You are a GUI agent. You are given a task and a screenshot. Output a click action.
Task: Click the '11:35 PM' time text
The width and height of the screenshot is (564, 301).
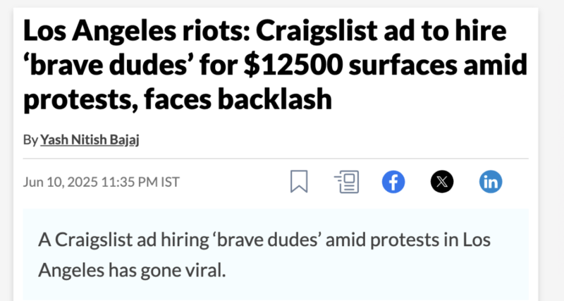[x=130, y=182]
